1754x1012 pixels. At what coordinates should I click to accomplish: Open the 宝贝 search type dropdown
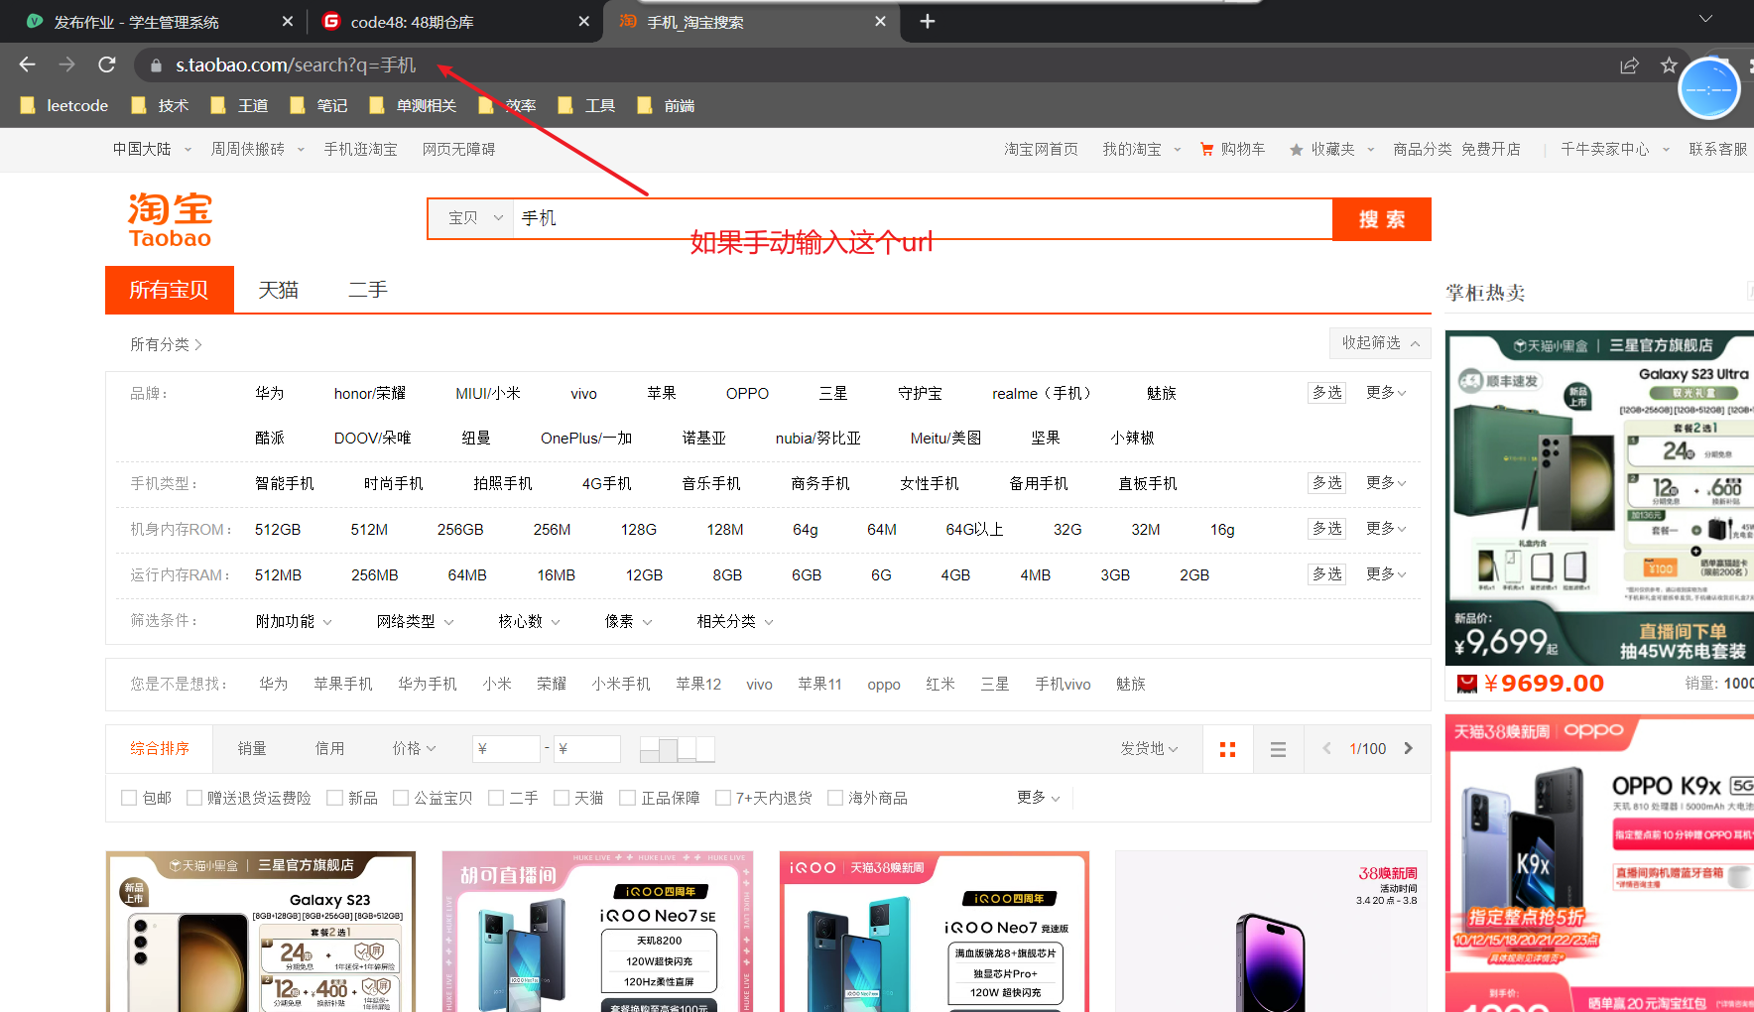tap(476, 218)
